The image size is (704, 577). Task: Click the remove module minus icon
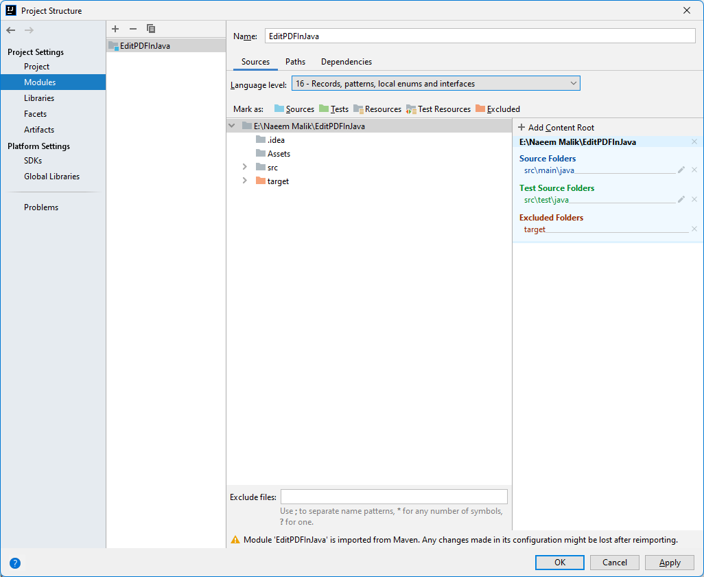click(x=132, y=29)
